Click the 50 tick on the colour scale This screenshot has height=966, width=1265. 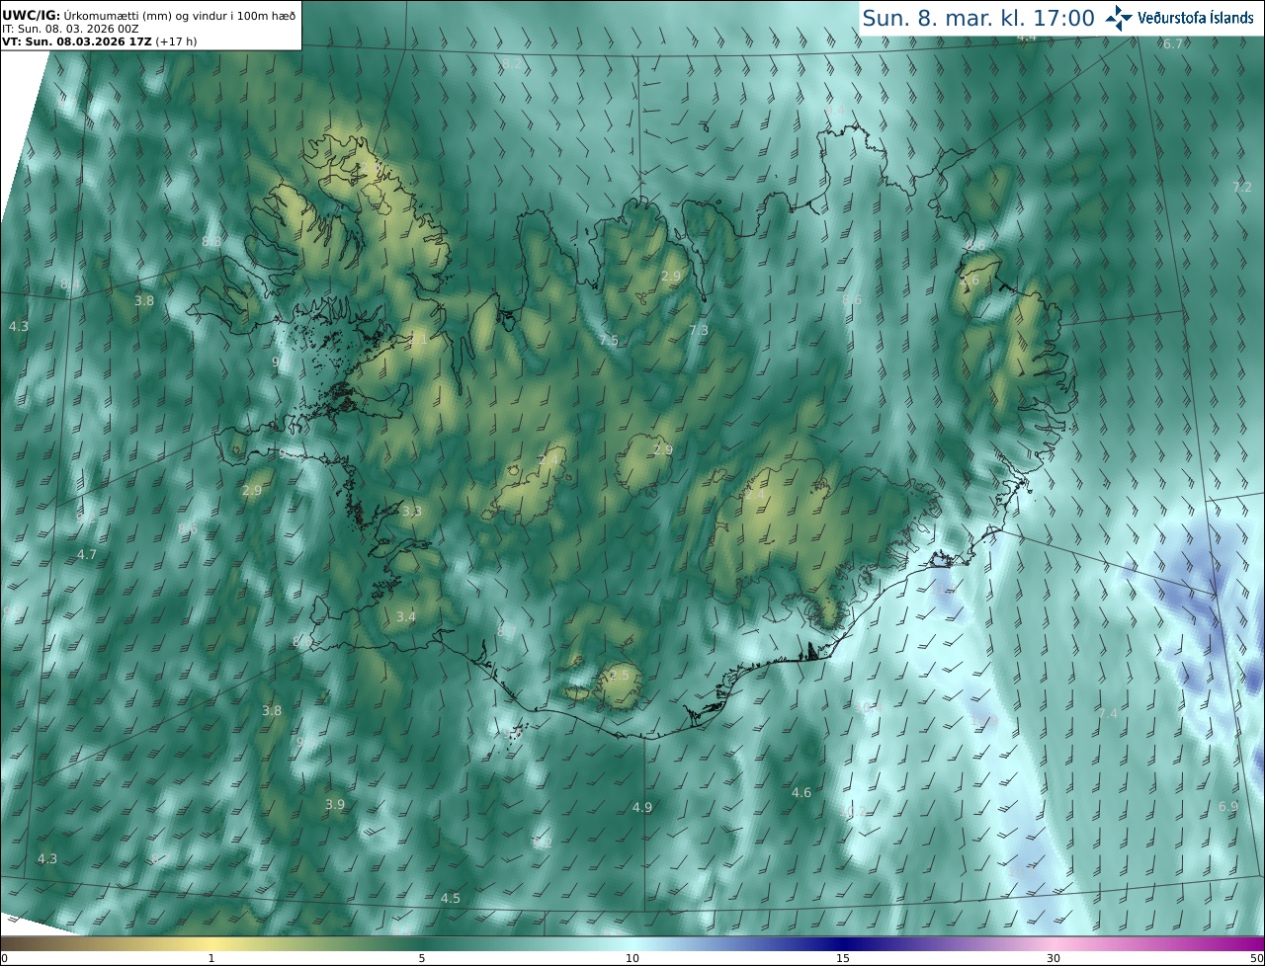[1257, 959]
